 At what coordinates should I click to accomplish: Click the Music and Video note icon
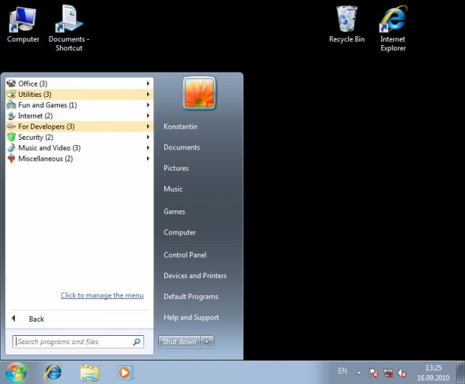[11, 148]
